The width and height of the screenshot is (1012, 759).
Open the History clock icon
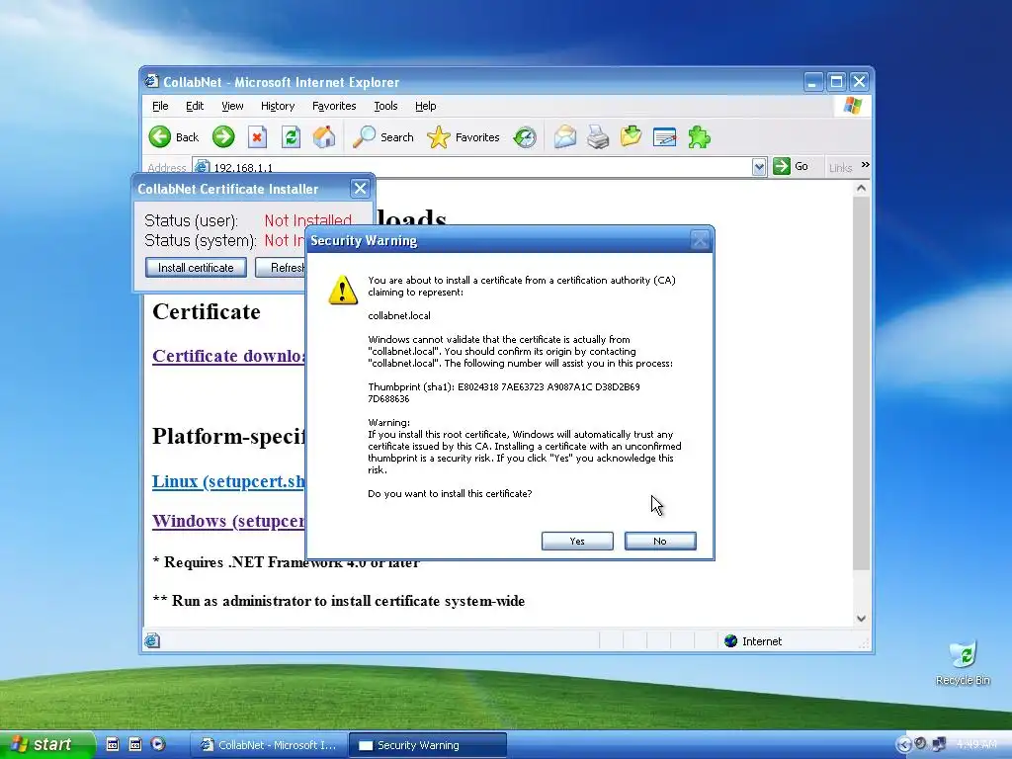coord(525,136)
